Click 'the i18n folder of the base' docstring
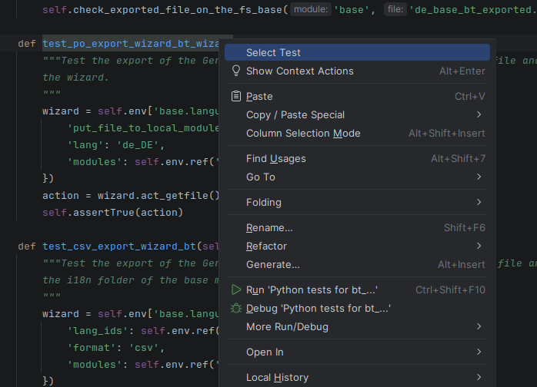The width and height of the screenshot is (537, 387). tap(131, 280)
